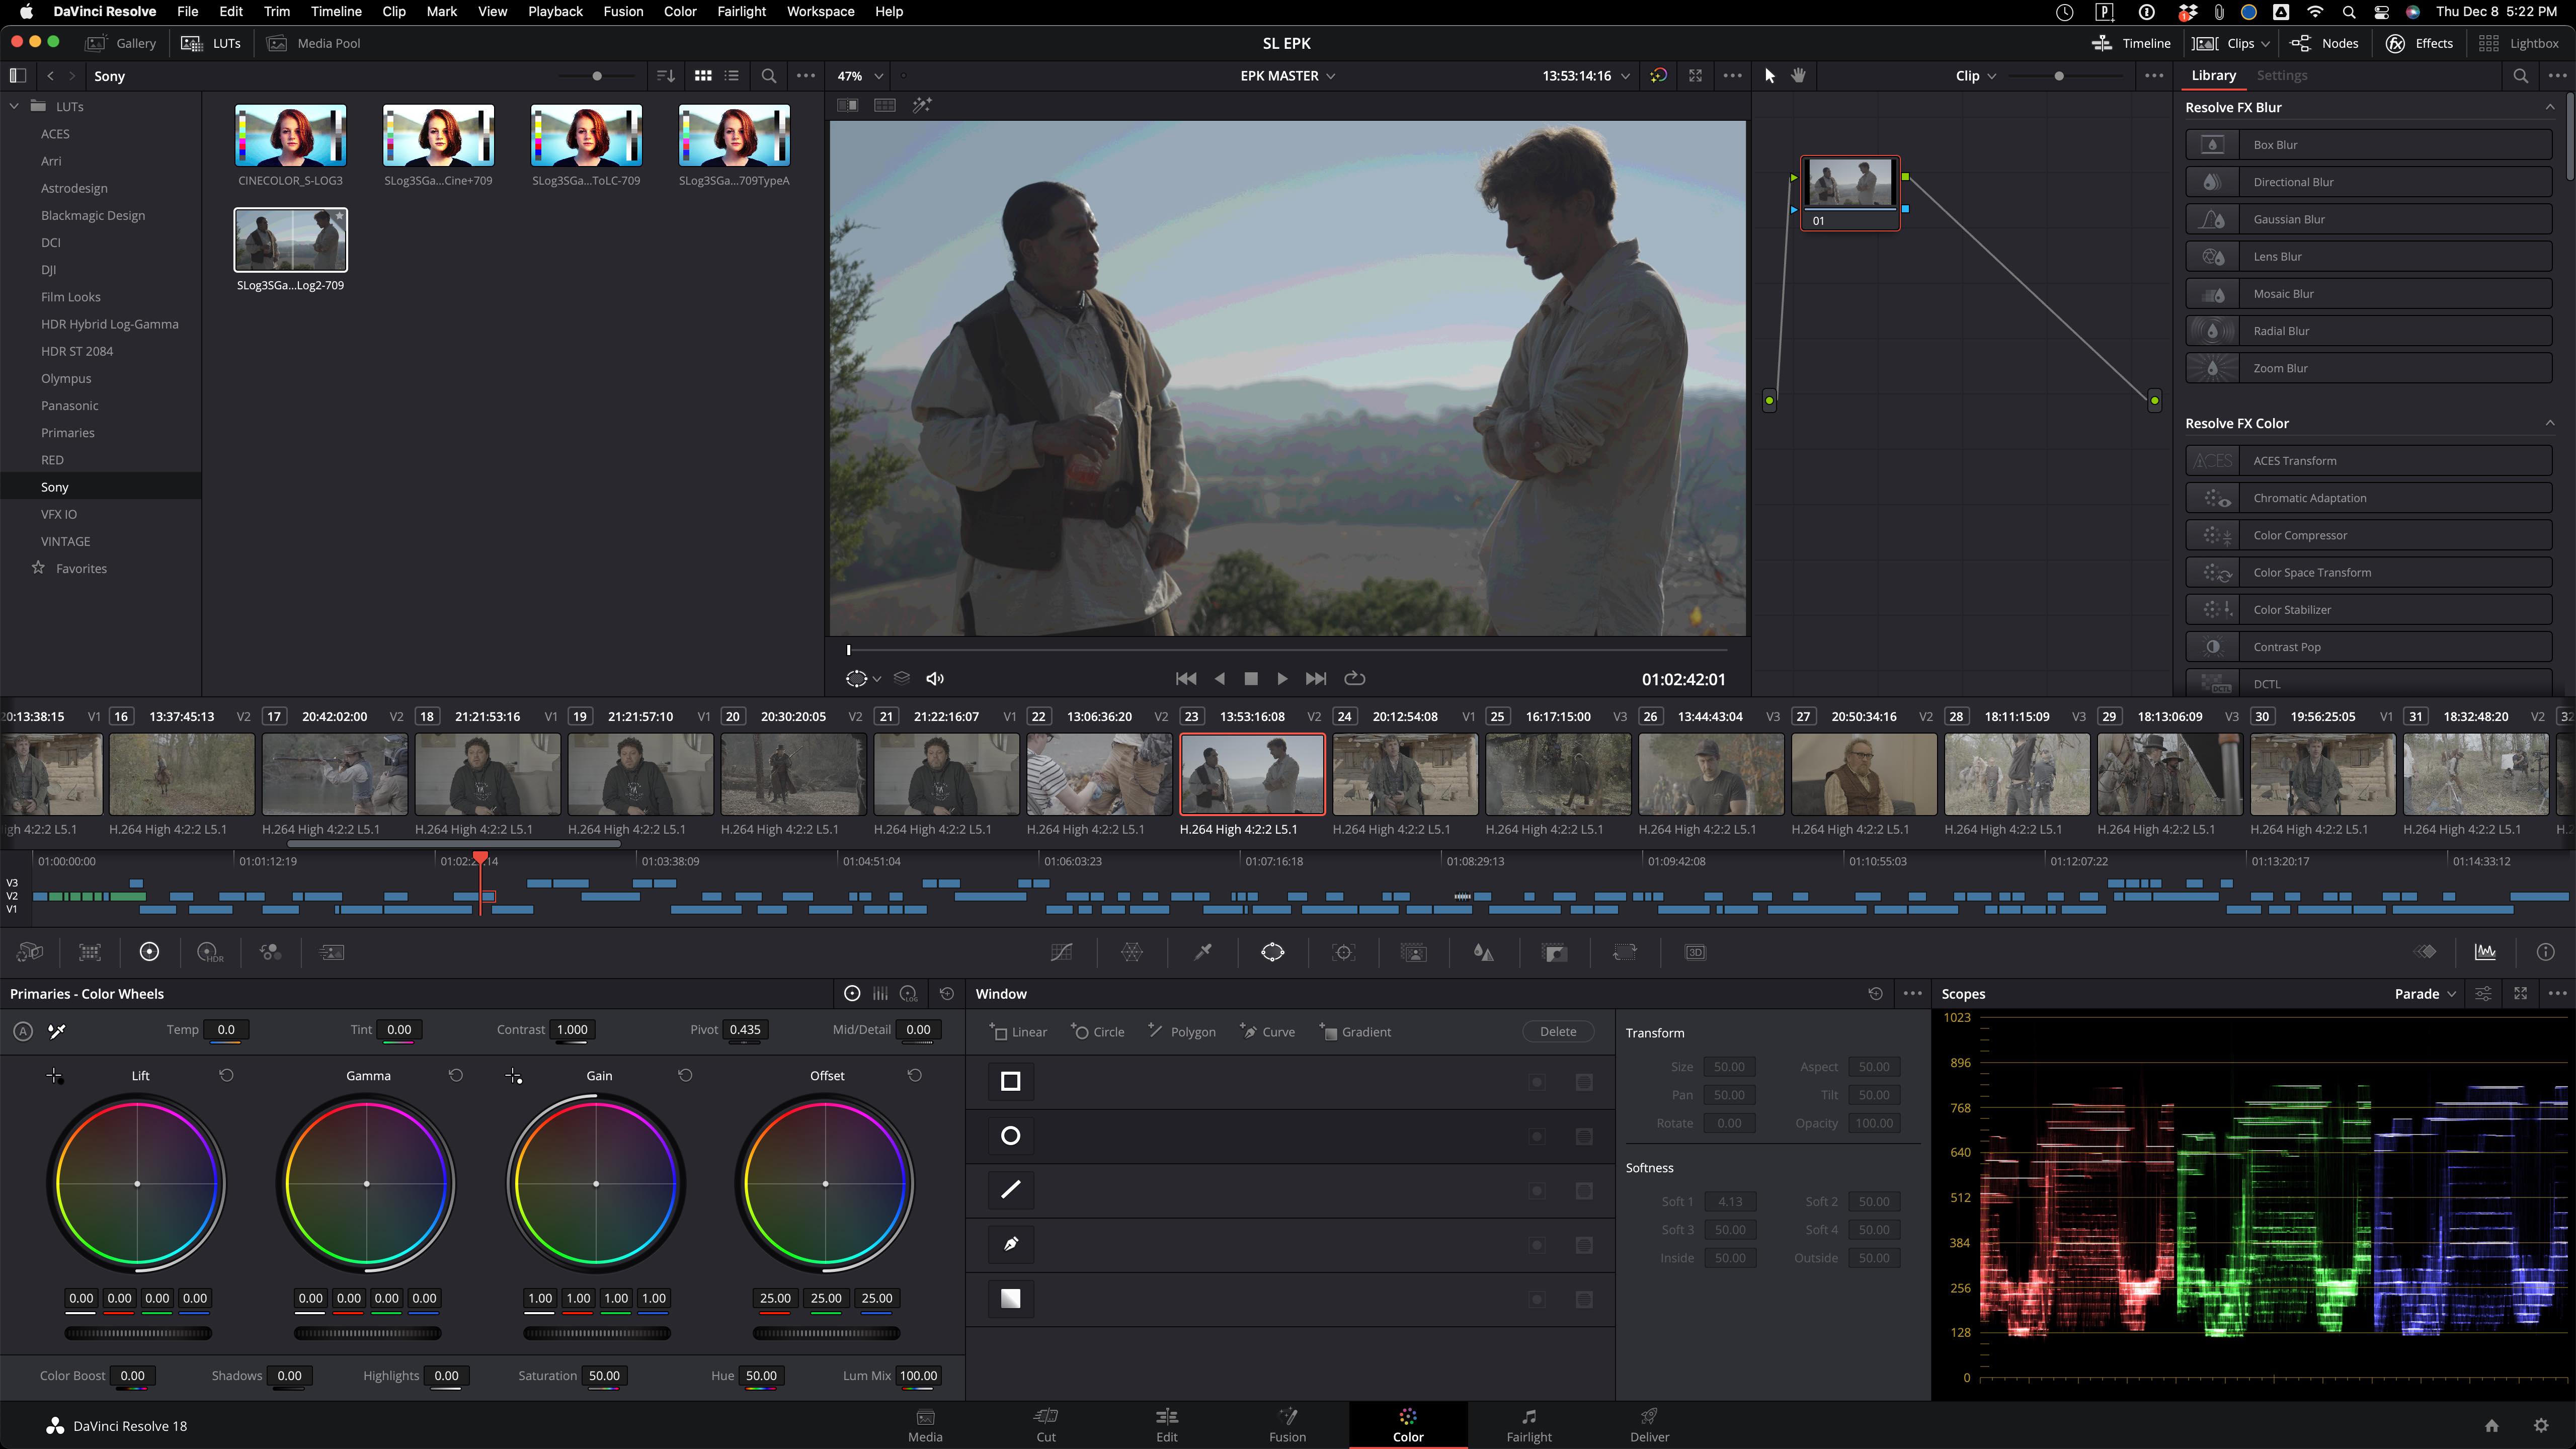
Task: Toggle loop playback button
Action: point(1355,678)
